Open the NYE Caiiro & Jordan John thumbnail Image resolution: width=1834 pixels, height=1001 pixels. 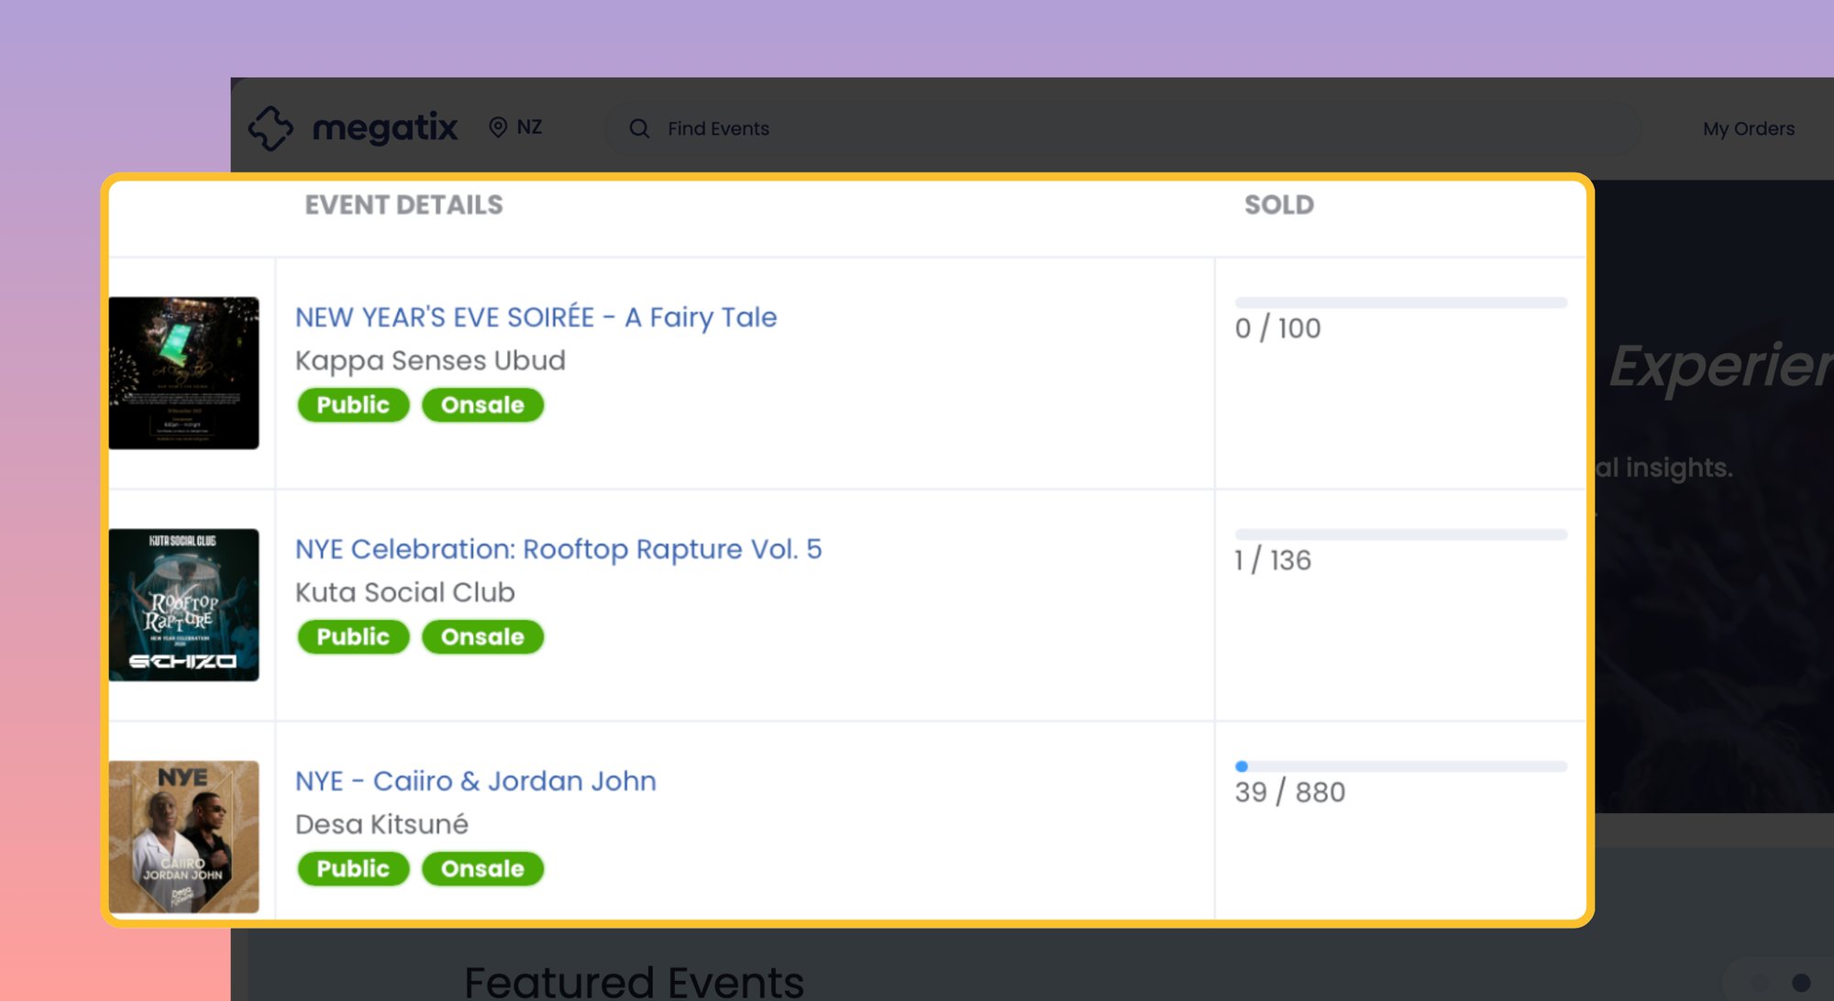[x=184, y=835]
